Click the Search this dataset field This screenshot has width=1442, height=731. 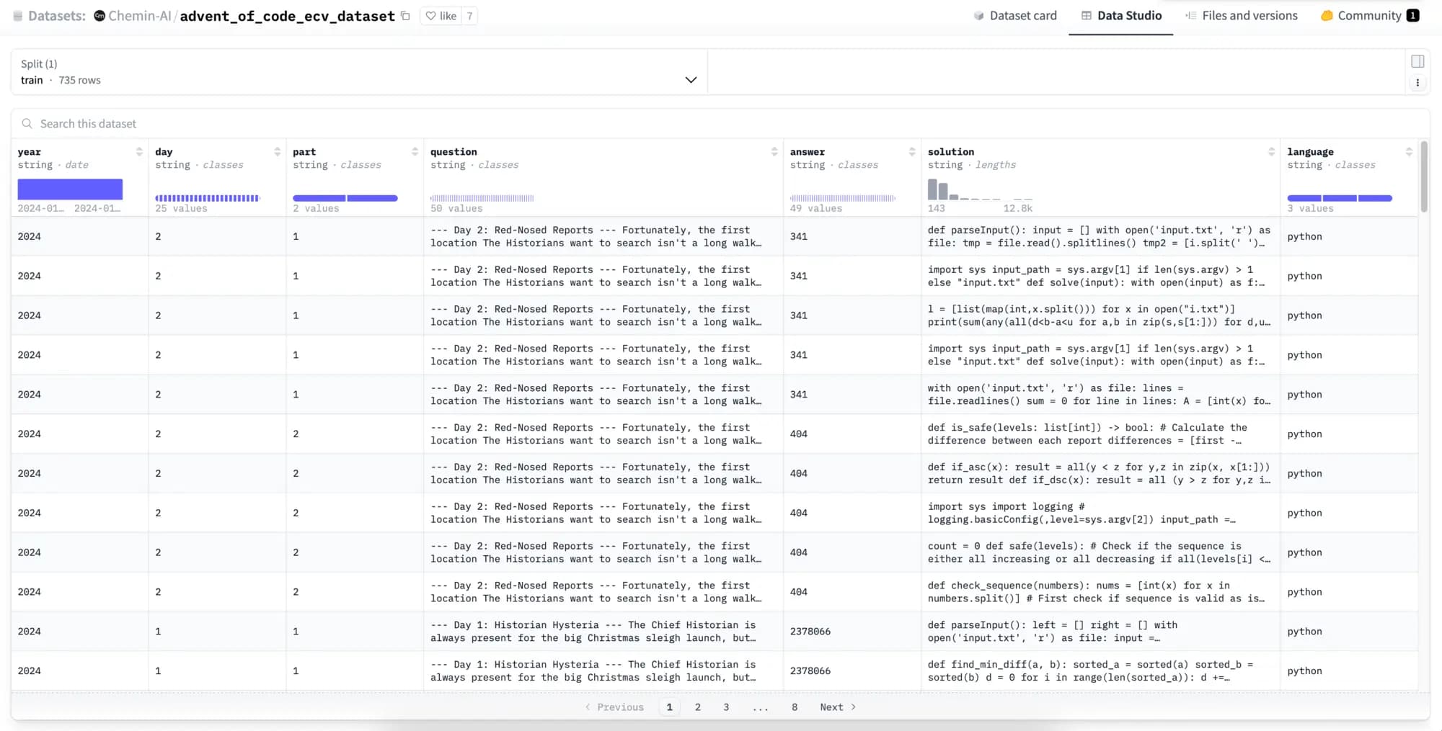point(360,124)
